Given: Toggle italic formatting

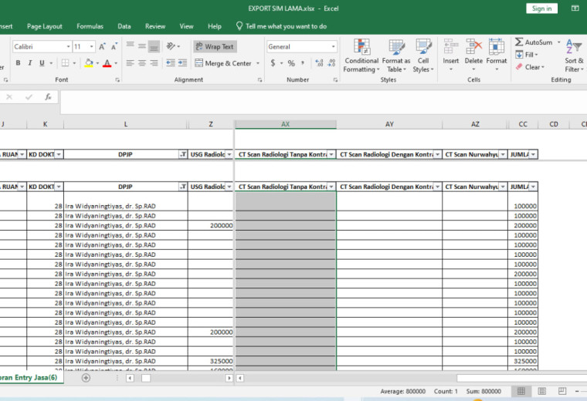Looking at the screenshot, I should [x=30, y=63].
